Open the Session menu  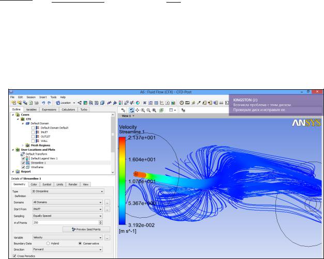click(31, 97)
